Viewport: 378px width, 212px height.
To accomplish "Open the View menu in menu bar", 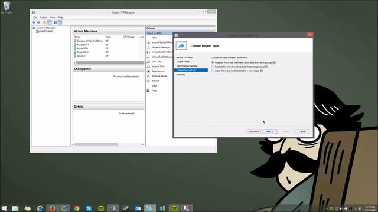I will coord(53,18).
